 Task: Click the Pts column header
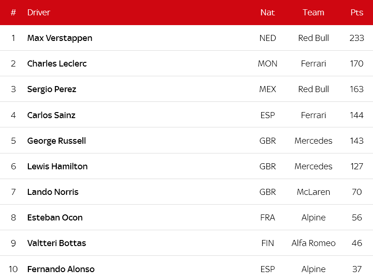point(357,13)
